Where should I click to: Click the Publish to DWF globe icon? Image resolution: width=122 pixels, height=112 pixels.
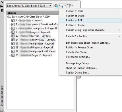(56, 6)
